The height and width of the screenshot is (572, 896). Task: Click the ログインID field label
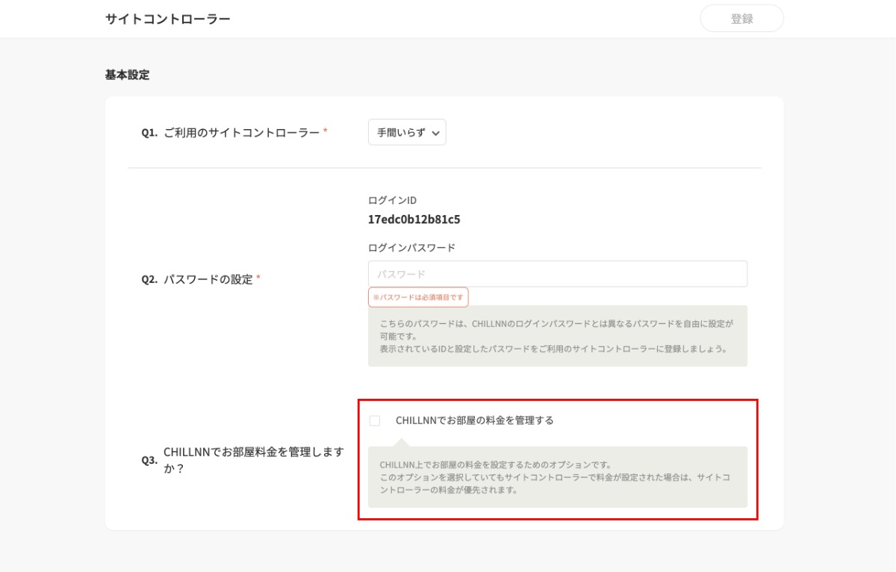click(x=392, y=200)
